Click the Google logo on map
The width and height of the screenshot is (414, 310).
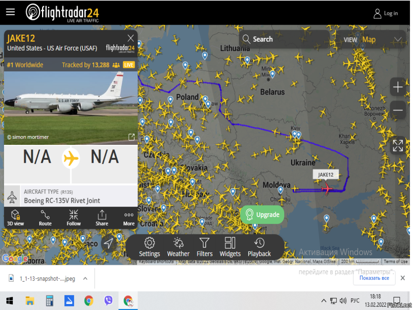[x=15, y=258]
